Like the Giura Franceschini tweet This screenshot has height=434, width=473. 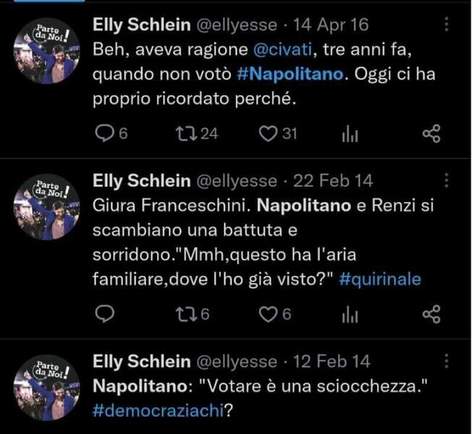[269, 313]
